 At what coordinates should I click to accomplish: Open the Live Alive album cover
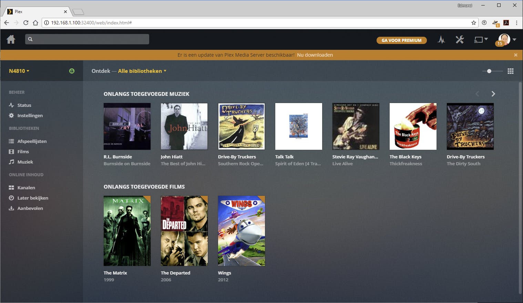(356, 126)
